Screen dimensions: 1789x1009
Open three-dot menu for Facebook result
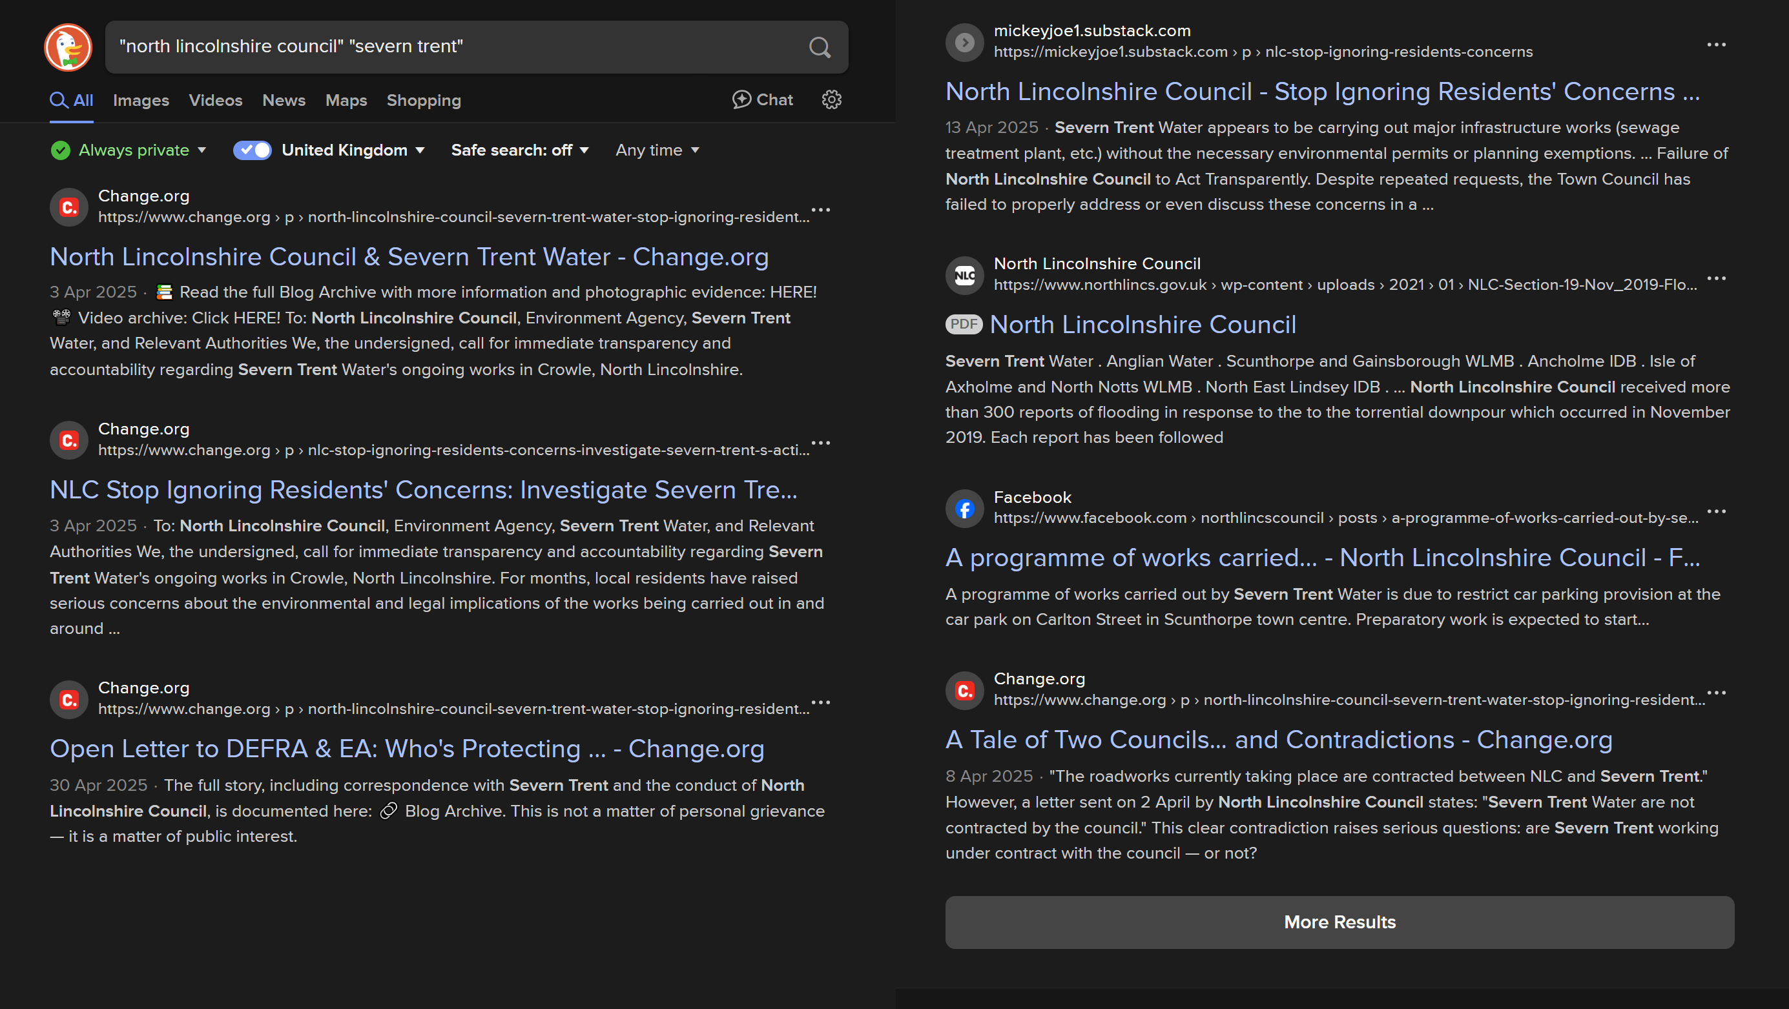click(1715, 511)
